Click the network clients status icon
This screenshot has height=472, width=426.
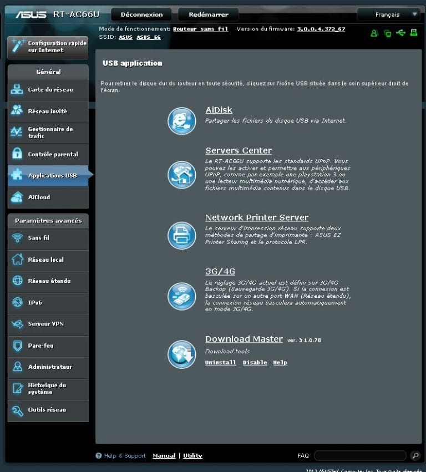(388, 33)
